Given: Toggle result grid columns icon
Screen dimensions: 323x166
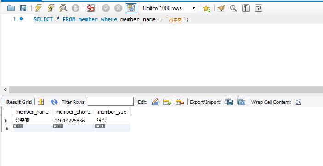Looking at the screenshot, I should click(x=41, y=102).
